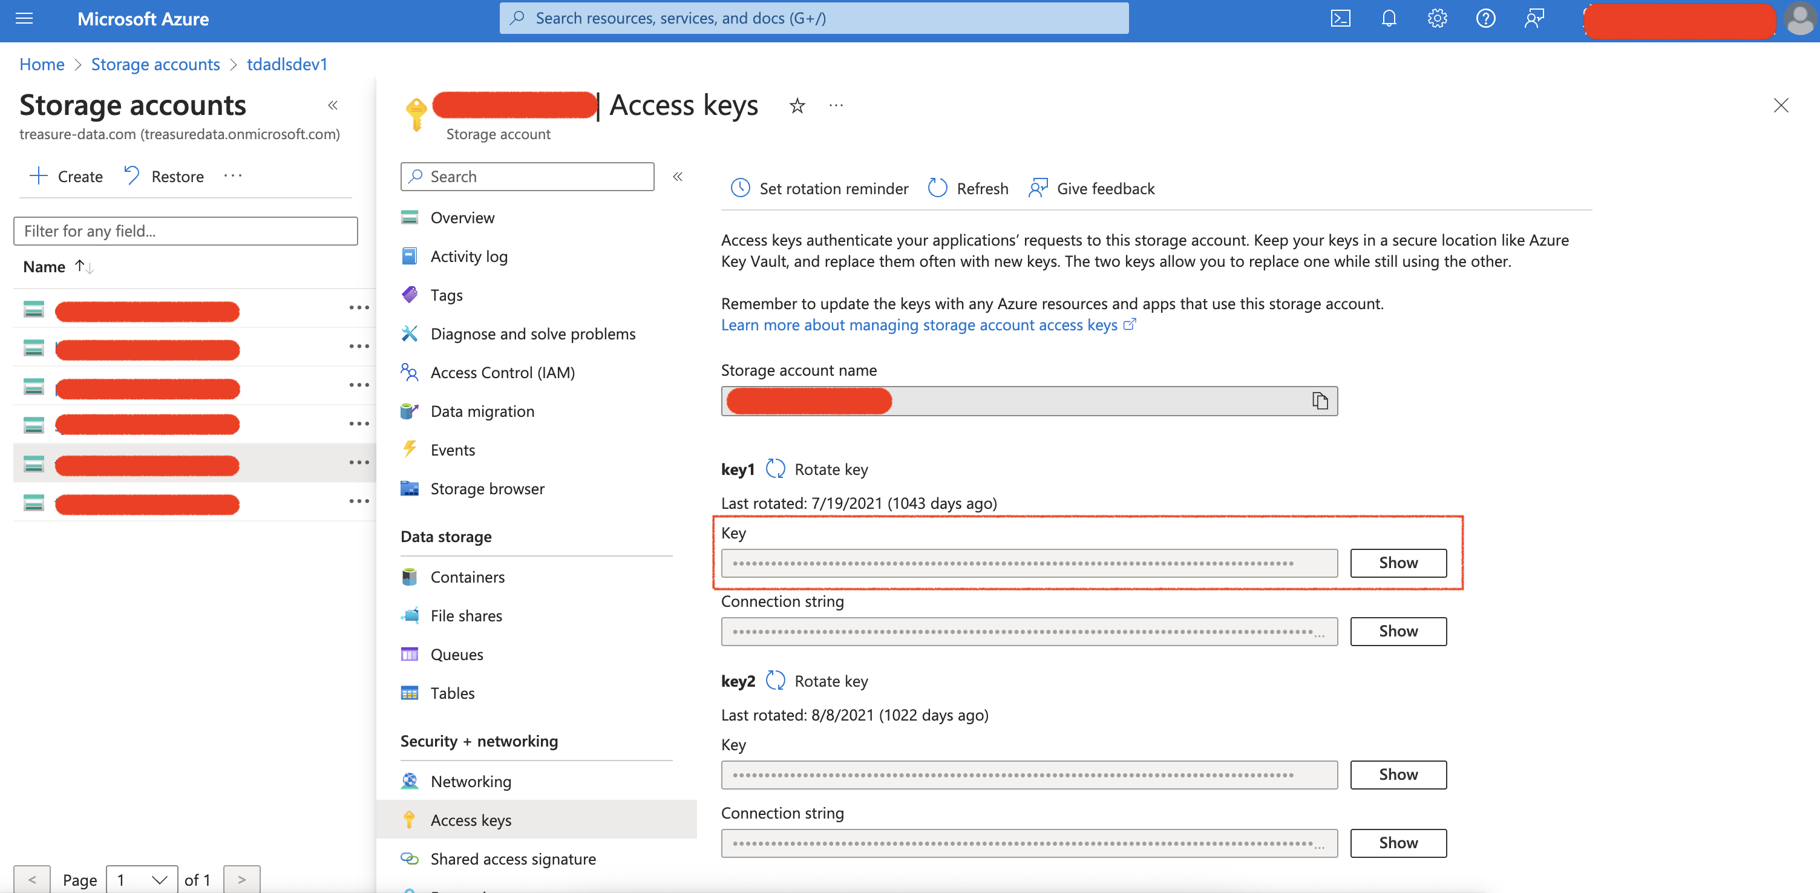Open the Cloud Shell icon in header

tap(1340, 18)
